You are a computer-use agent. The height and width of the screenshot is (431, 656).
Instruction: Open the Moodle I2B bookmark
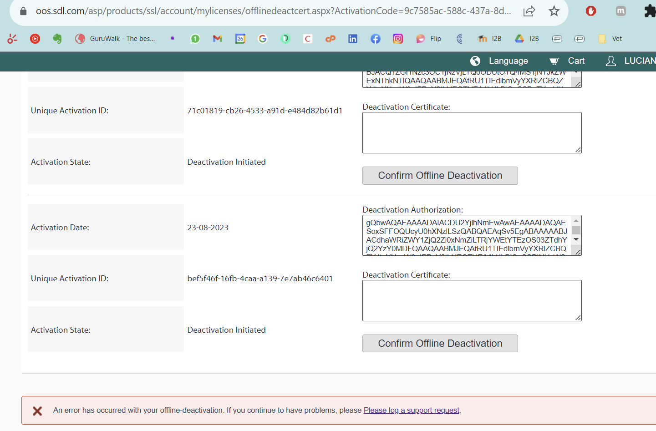pos(489,39)
